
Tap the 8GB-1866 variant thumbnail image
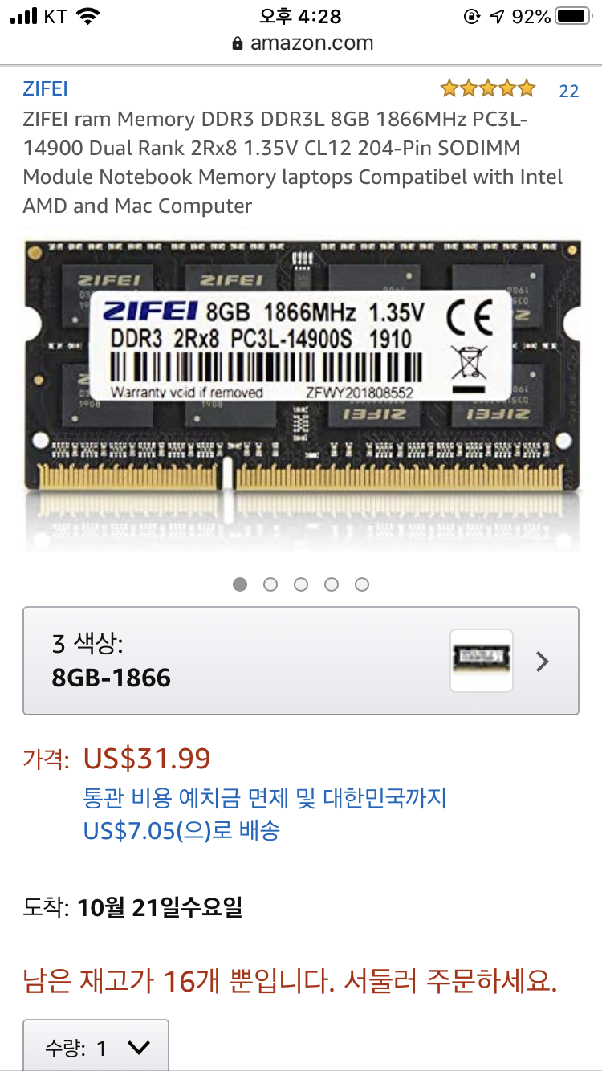[x=482, y=661]
